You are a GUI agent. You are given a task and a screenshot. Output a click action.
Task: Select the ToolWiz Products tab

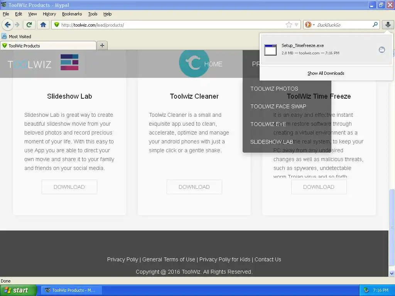tap(48, 45)
